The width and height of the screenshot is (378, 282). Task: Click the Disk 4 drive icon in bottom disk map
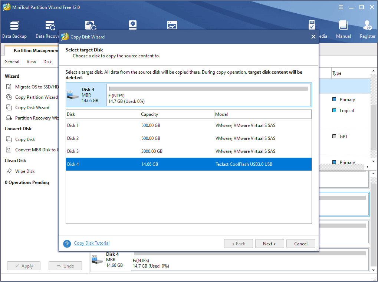tap(98, 260)
